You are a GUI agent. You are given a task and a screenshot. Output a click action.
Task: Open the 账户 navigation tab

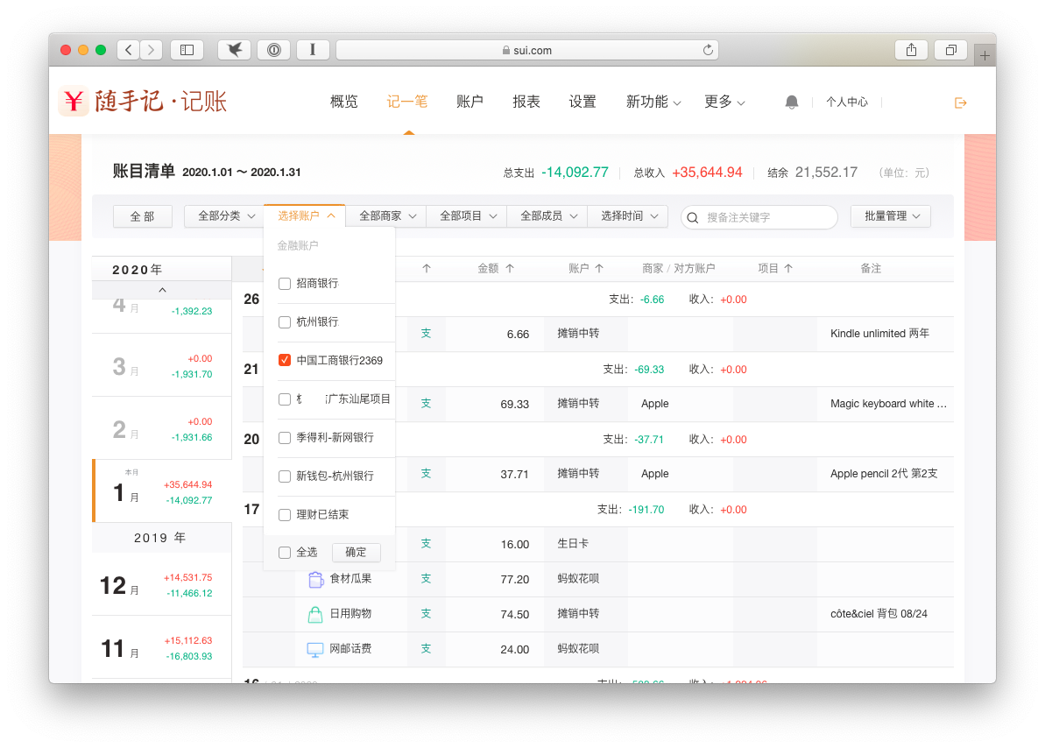click(470, 102)
